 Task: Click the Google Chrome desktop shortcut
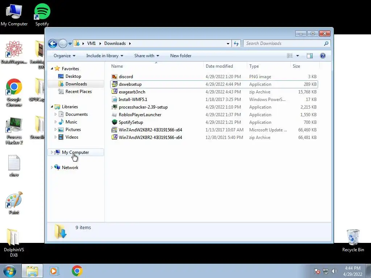pyautogui.click(x=14, y=93)
